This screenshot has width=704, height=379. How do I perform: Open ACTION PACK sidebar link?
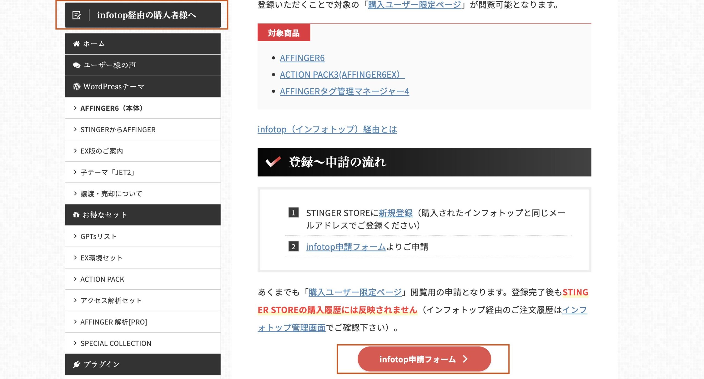pyautogui.click(x=143, y=279)
